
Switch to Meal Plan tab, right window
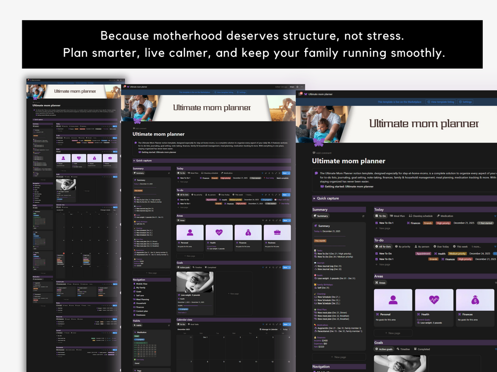coord(397,216)
